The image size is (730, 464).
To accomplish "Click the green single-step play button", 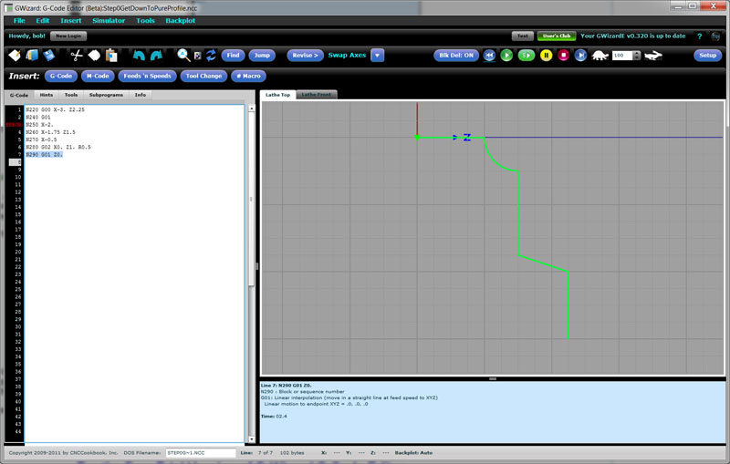I will (x=527, y=56).
